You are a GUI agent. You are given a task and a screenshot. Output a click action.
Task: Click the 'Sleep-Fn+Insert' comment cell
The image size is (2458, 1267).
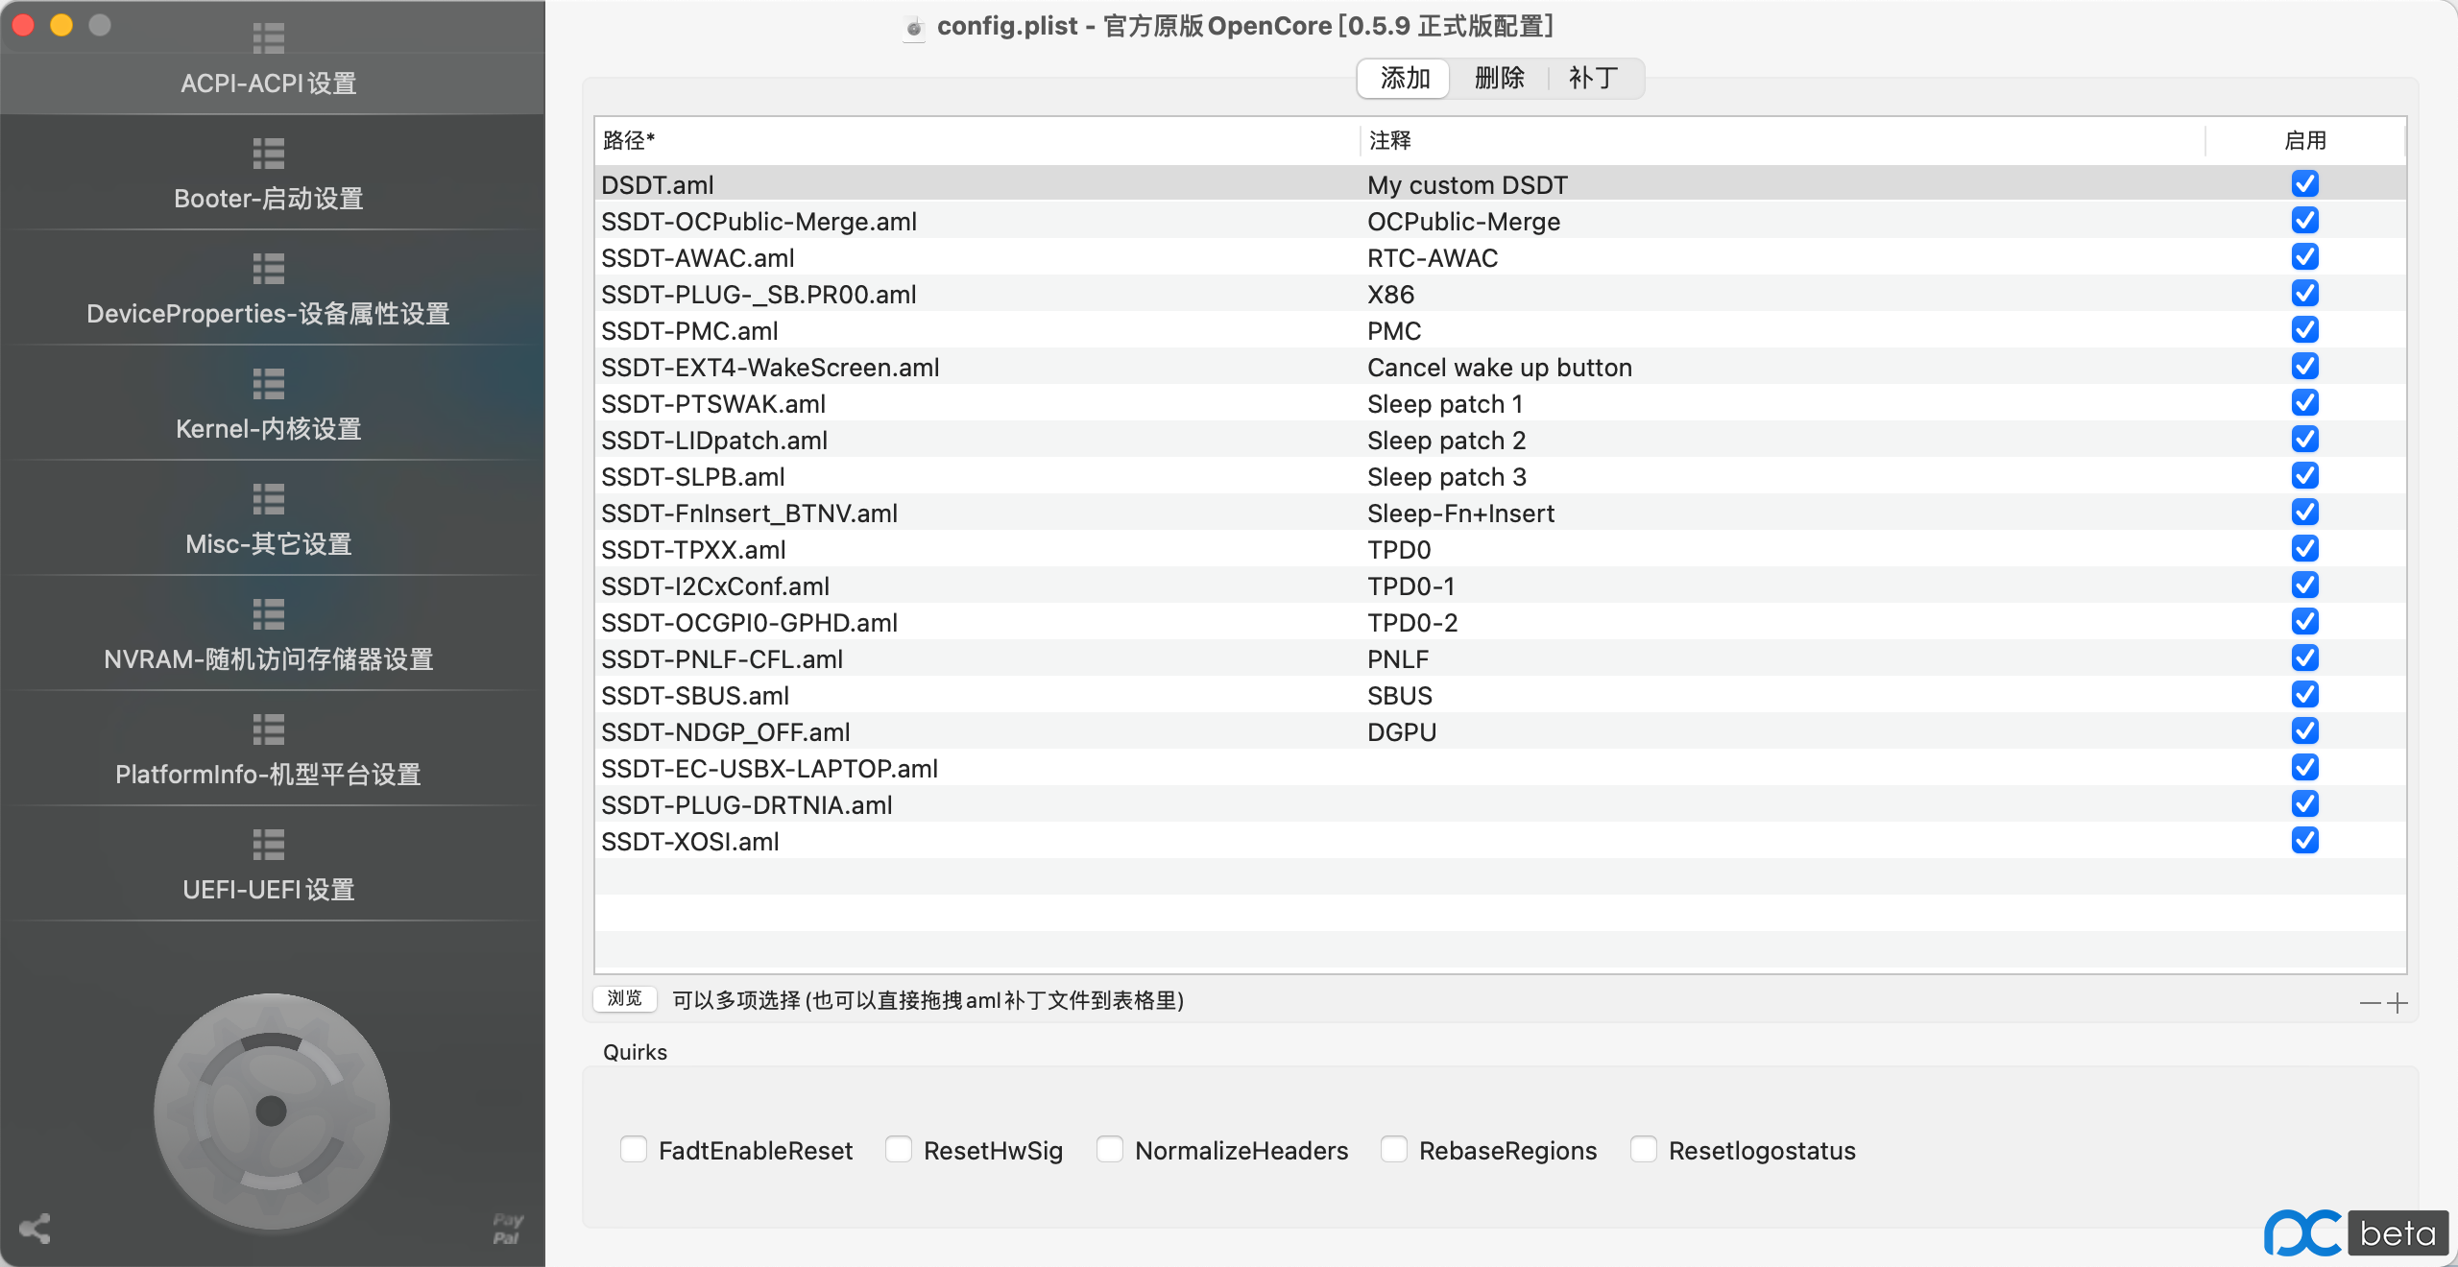coord(1460,513)
